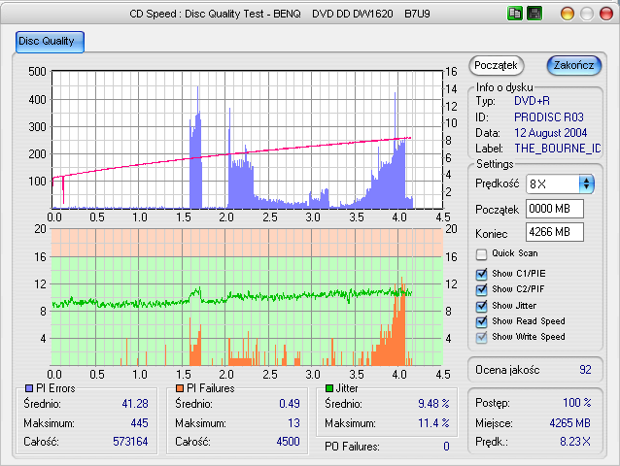Click the PI Errors total 573164
Screen dimensions: 620x466
[130, 441]
